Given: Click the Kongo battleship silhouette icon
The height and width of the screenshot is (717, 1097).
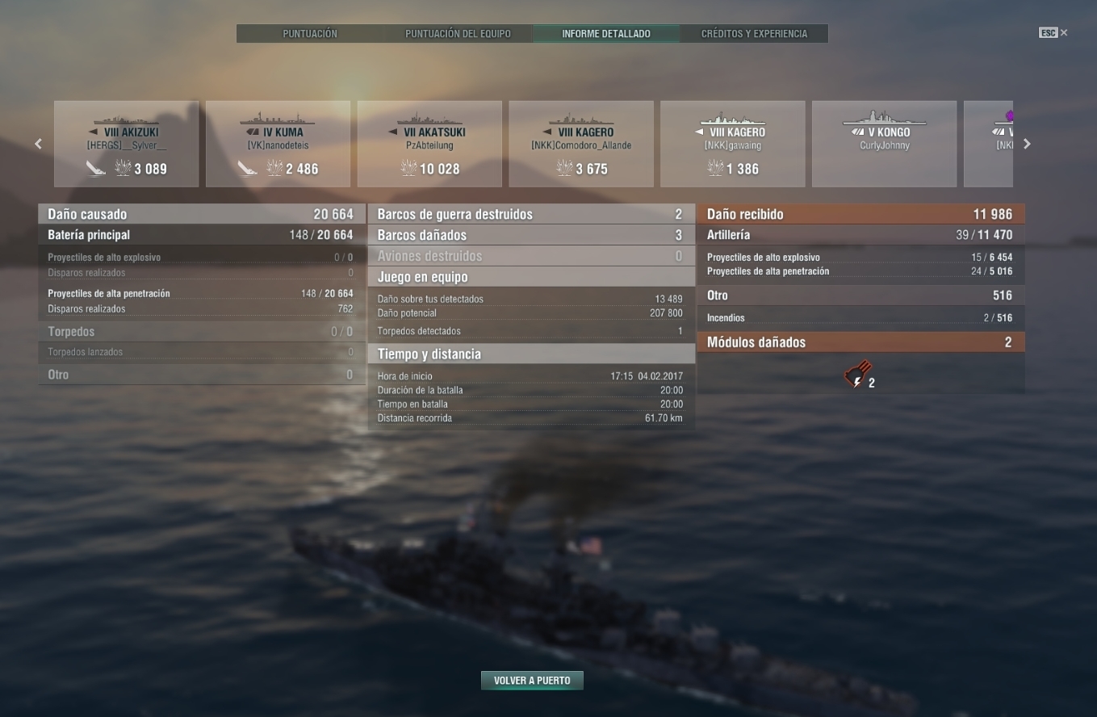Looking at the screenshot, I should click(x=884, y=119).
